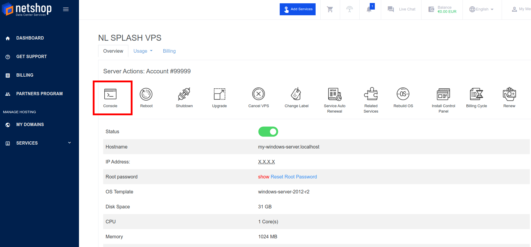Click the NL SPLASH VPS heading
This screenshot has width=531, height=247.
tap(130, 38)
